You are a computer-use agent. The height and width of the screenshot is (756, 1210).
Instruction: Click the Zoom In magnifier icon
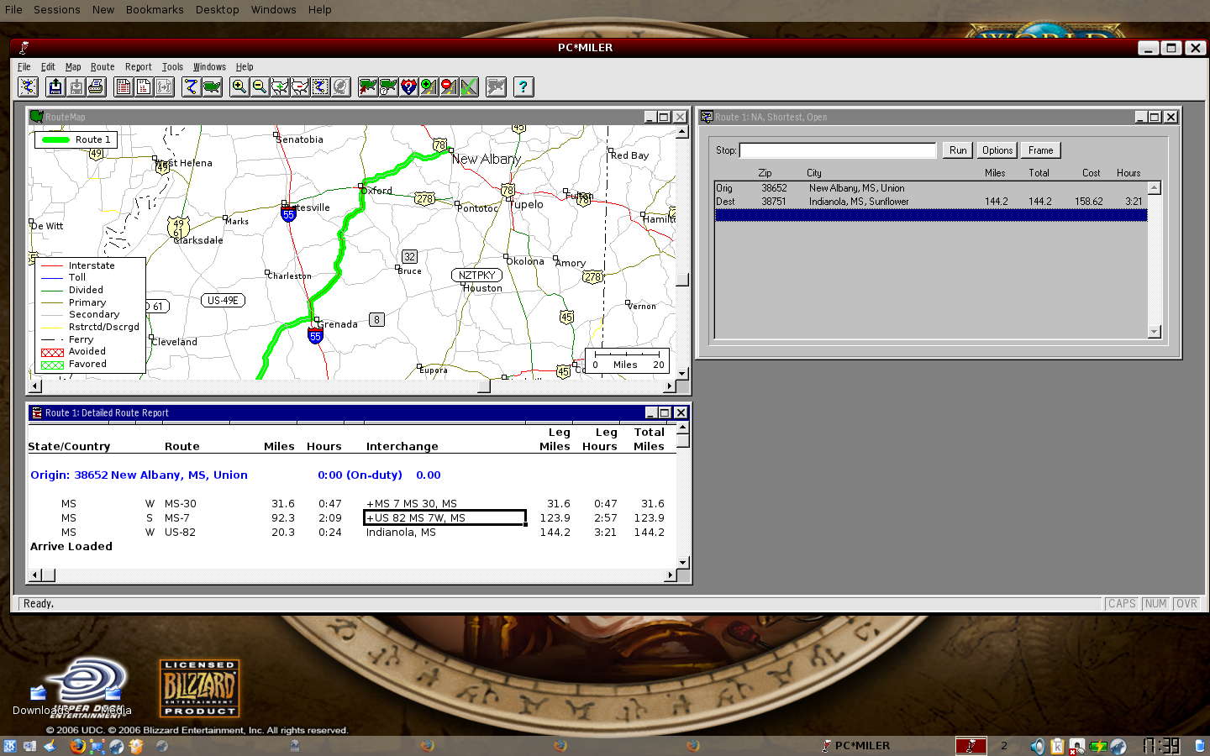[x=239, y=87]
